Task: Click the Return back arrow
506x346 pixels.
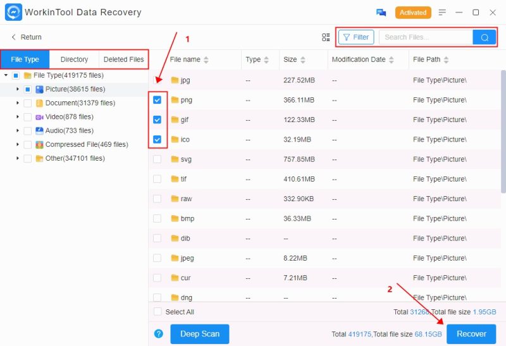Action: 14,37
